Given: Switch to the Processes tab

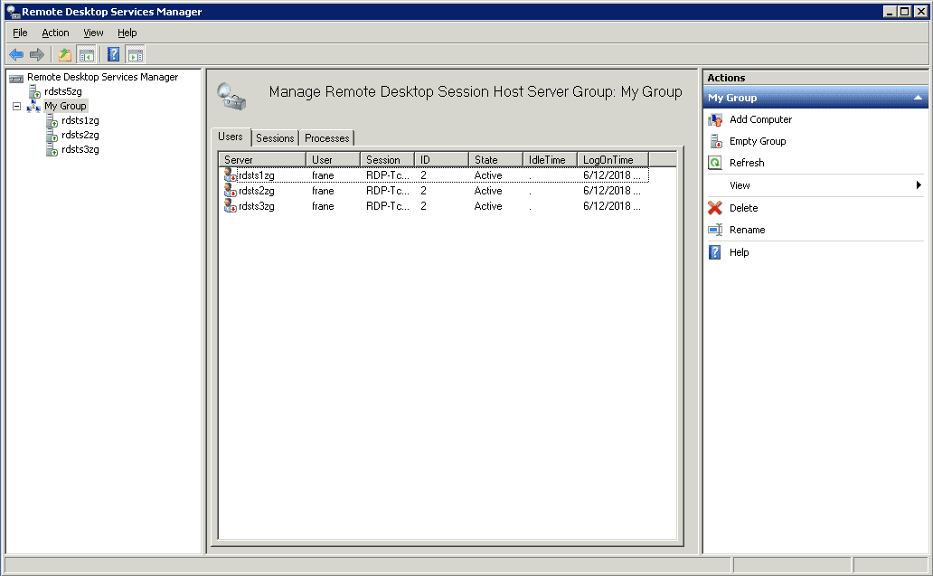Looking at the screenshot, I should pos(326,138).
